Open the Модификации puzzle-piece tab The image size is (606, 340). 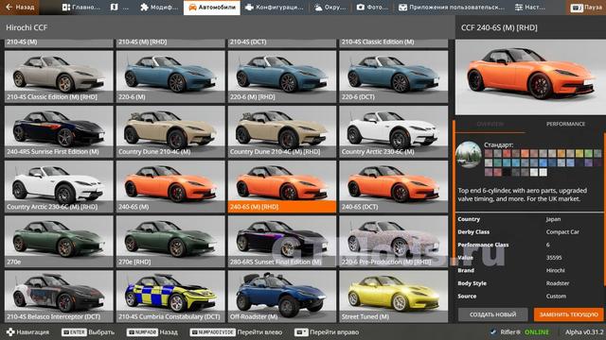point(159,8)
